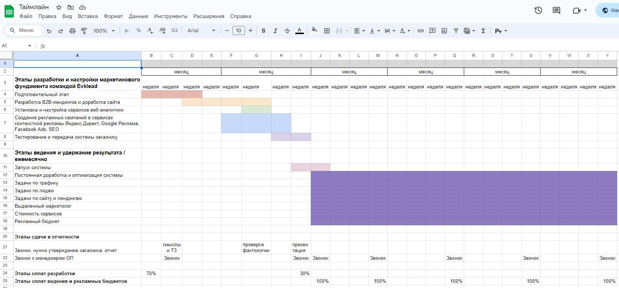Select the 30% payment cell

(301, 273)
